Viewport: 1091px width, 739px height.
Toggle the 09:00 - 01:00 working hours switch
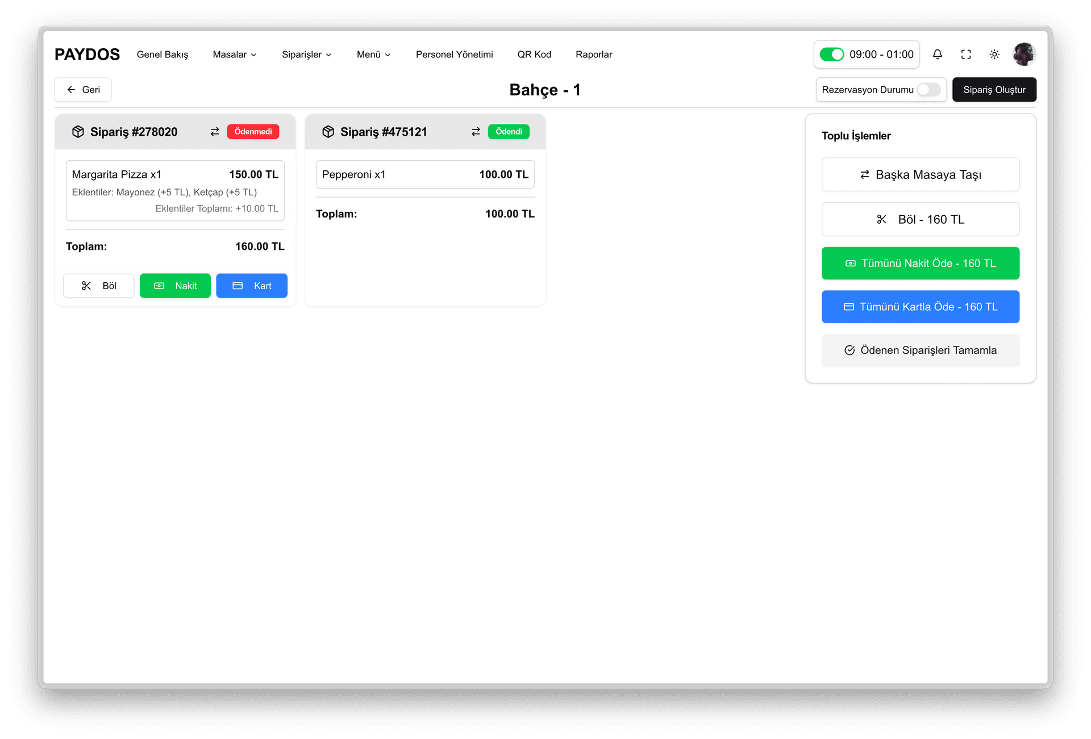(x=832, y=55)
